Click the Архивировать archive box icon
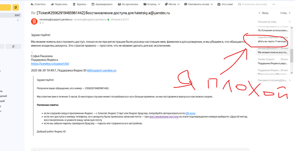 (93, 4)
